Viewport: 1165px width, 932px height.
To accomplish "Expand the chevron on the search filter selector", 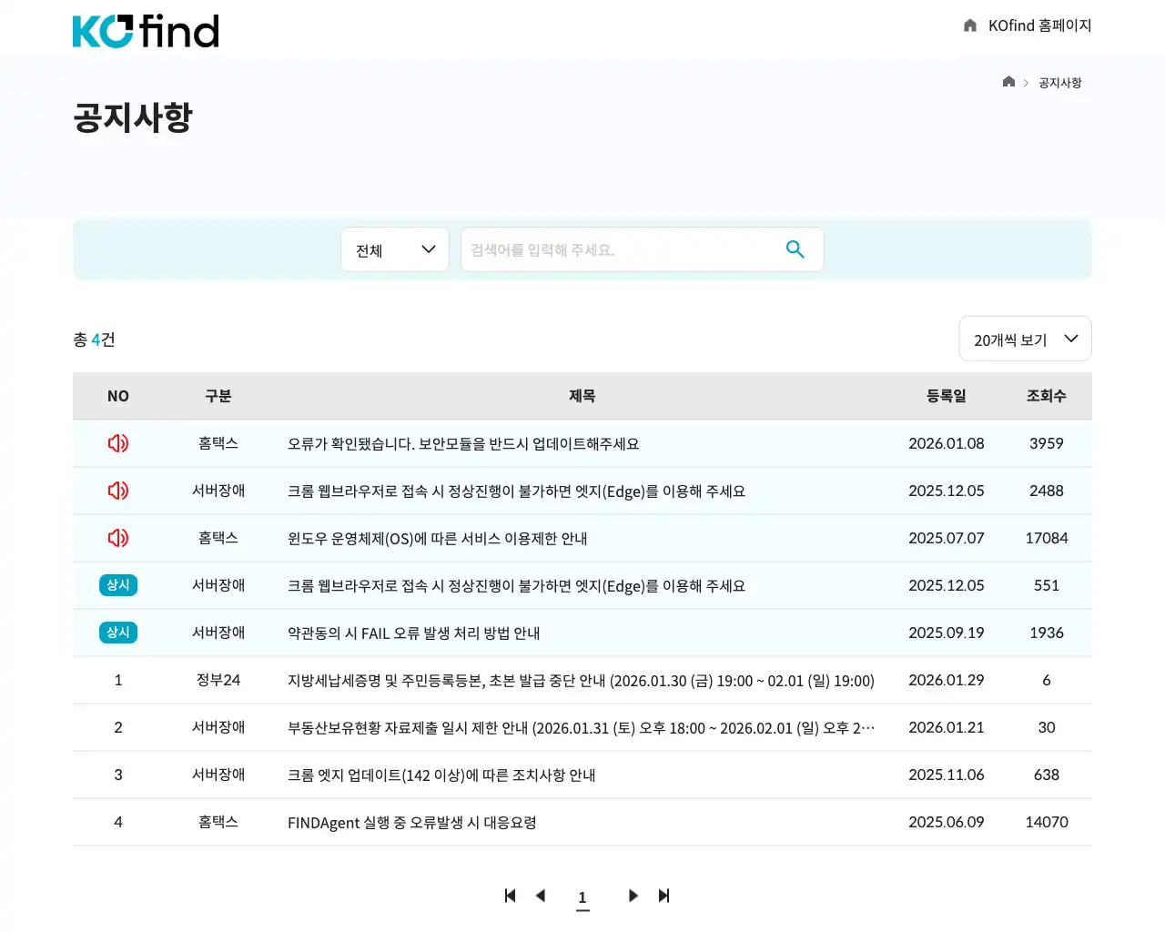I will 427,248.
